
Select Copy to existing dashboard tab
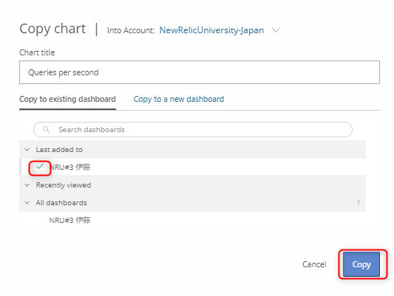click(x=67, y=99)
